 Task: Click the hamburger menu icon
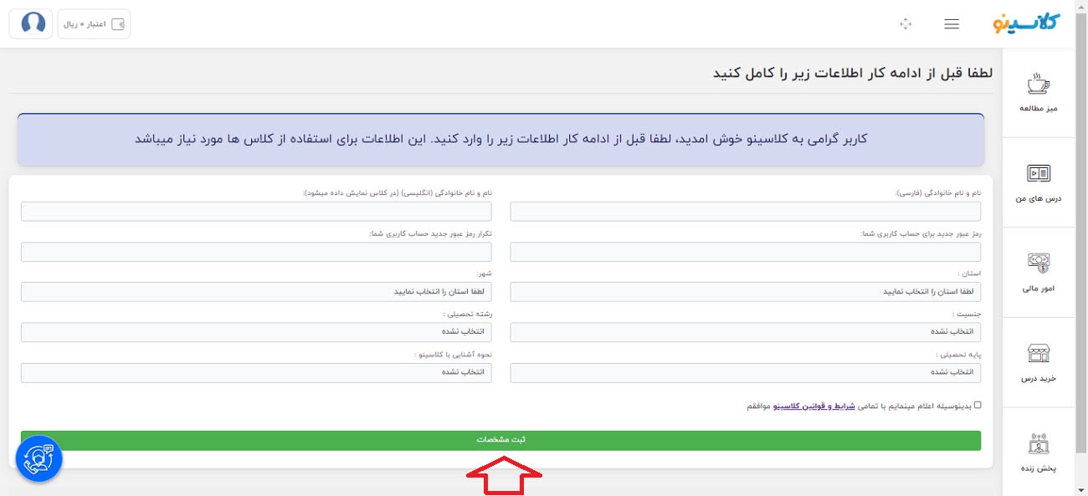(952, 23)
